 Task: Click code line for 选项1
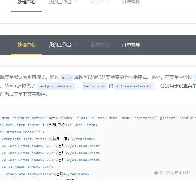[x=51, y=146]
